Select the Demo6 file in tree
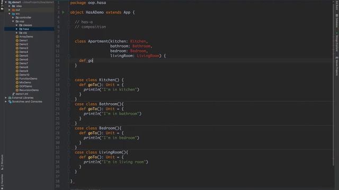The width and height of the screenshot is (339, 190). point(23,60)
